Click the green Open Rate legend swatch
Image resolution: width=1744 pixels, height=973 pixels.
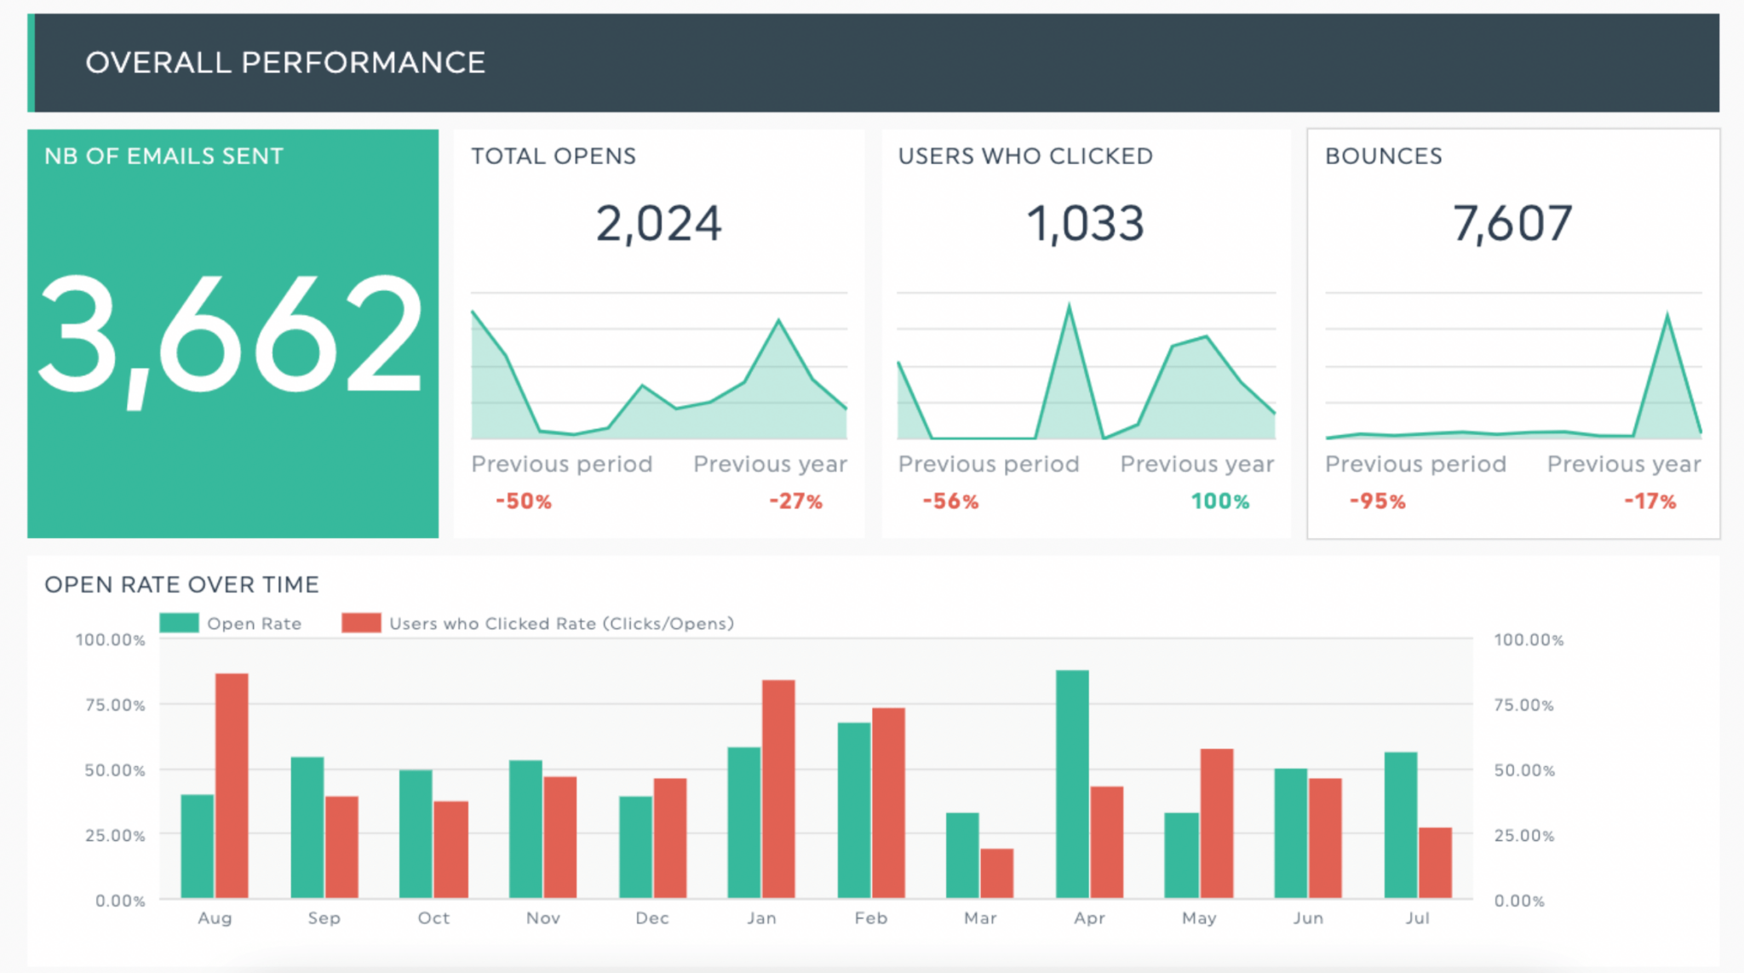[180, 623]
